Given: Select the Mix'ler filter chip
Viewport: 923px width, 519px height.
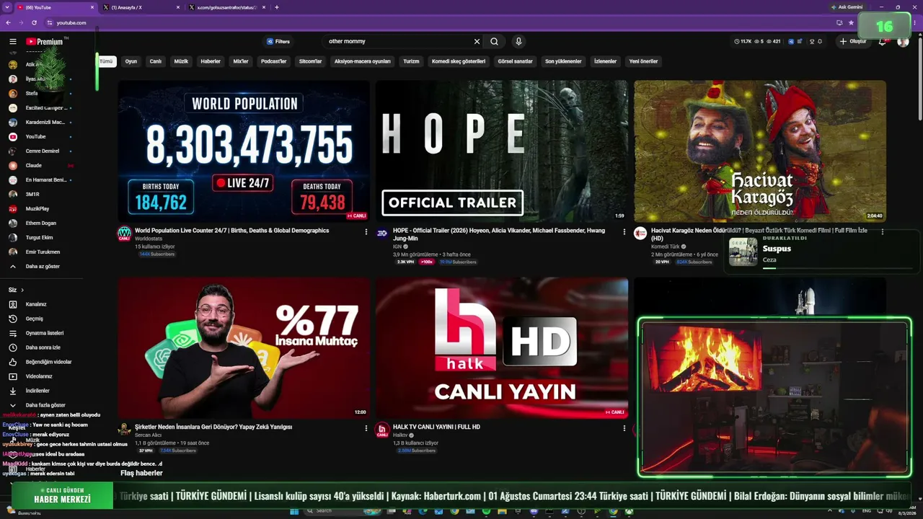Looking at the screenshot, I should [241, 61].
